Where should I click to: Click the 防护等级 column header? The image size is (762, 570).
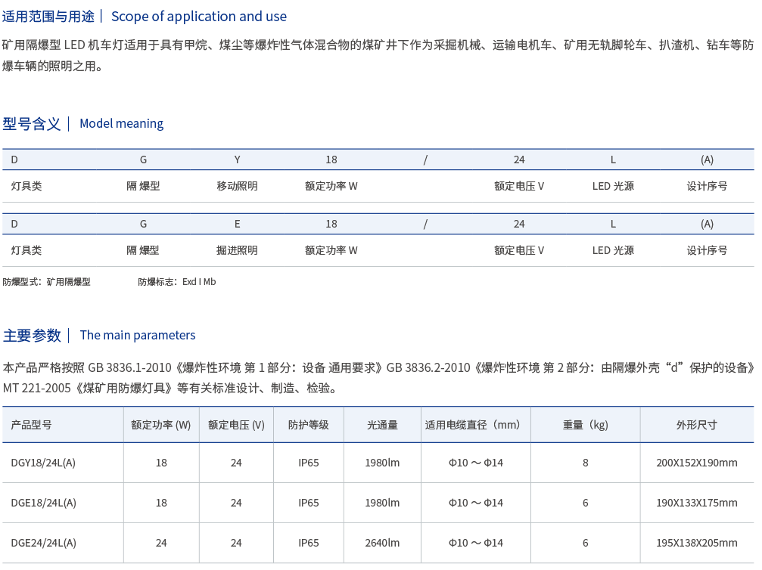pos(308,426)
